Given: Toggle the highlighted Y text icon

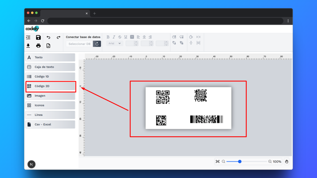Looking at the screenshot, I should click(132, 37).
